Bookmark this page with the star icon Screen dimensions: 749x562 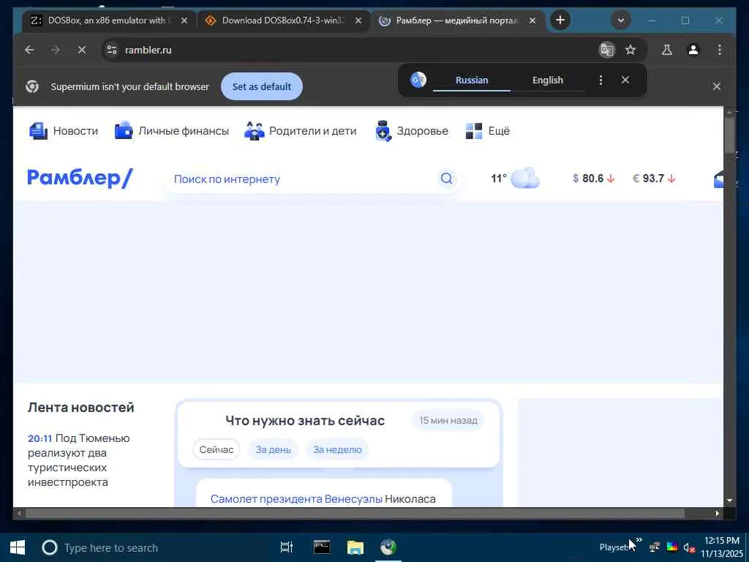tap(631, 50)
